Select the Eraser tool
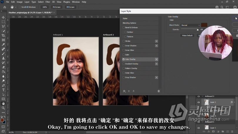This screenshot has height=134, width=238. click(3, 67)
